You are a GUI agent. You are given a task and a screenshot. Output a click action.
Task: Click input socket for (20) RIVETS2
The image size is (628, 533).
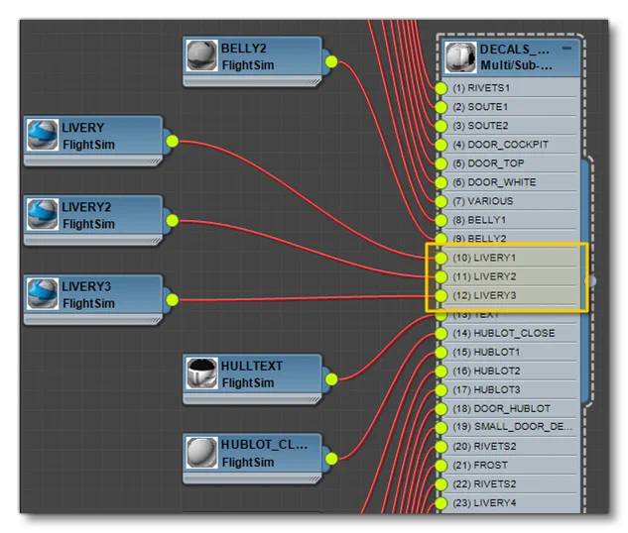[x=440, y=447]
